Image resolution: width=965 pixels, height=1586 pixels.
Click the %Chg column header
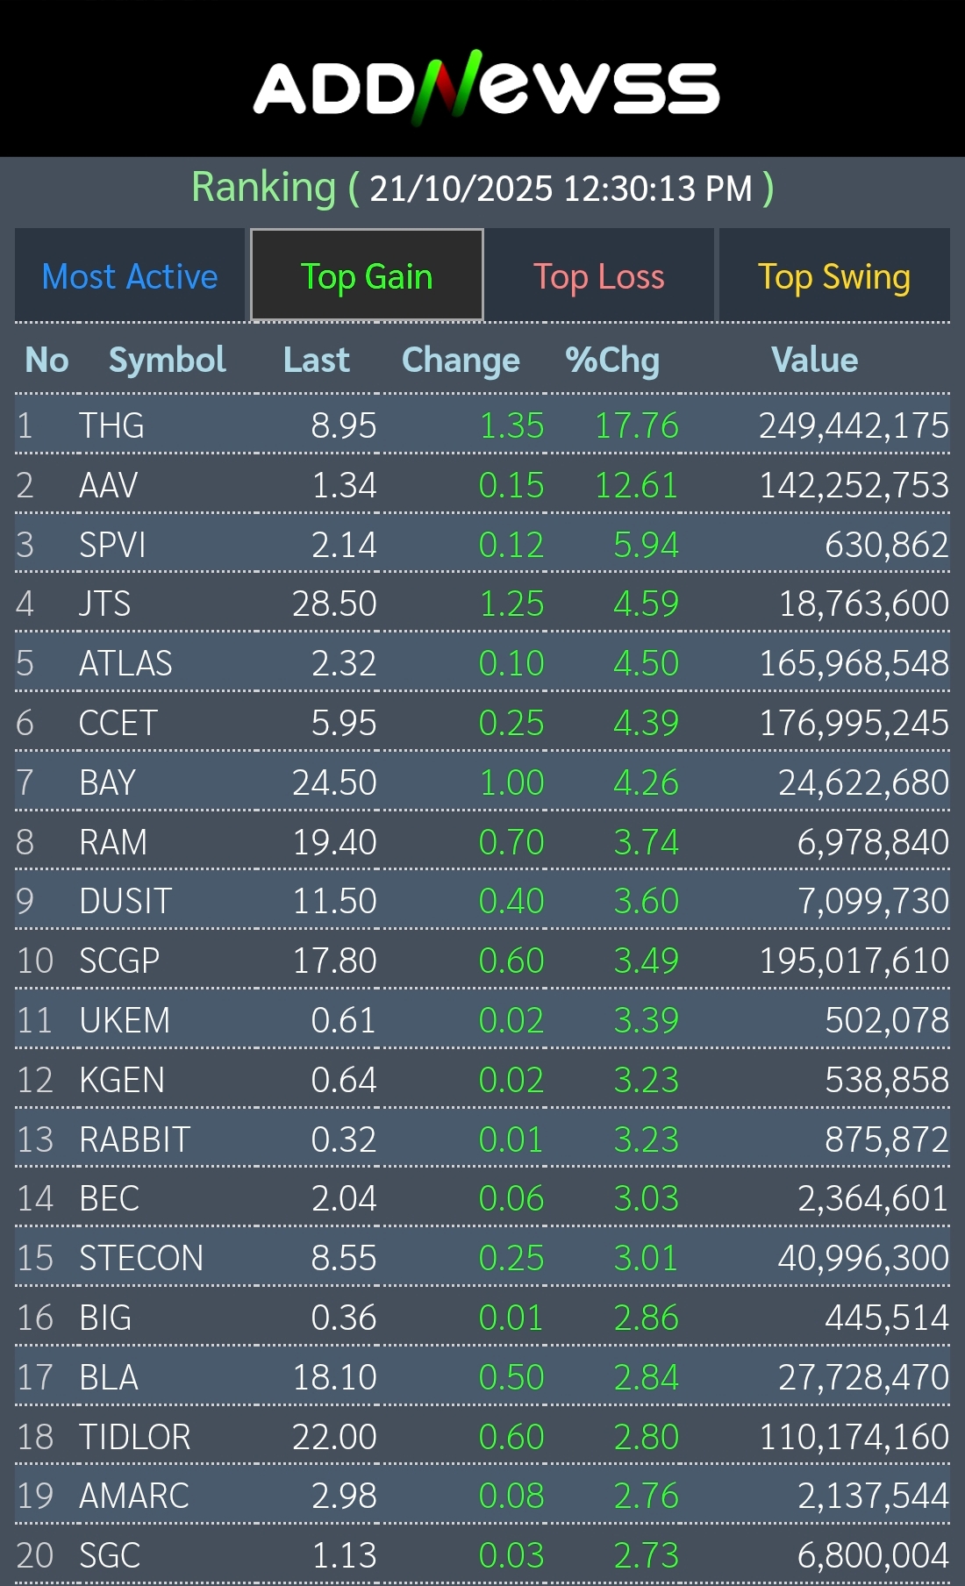(611, 360)
